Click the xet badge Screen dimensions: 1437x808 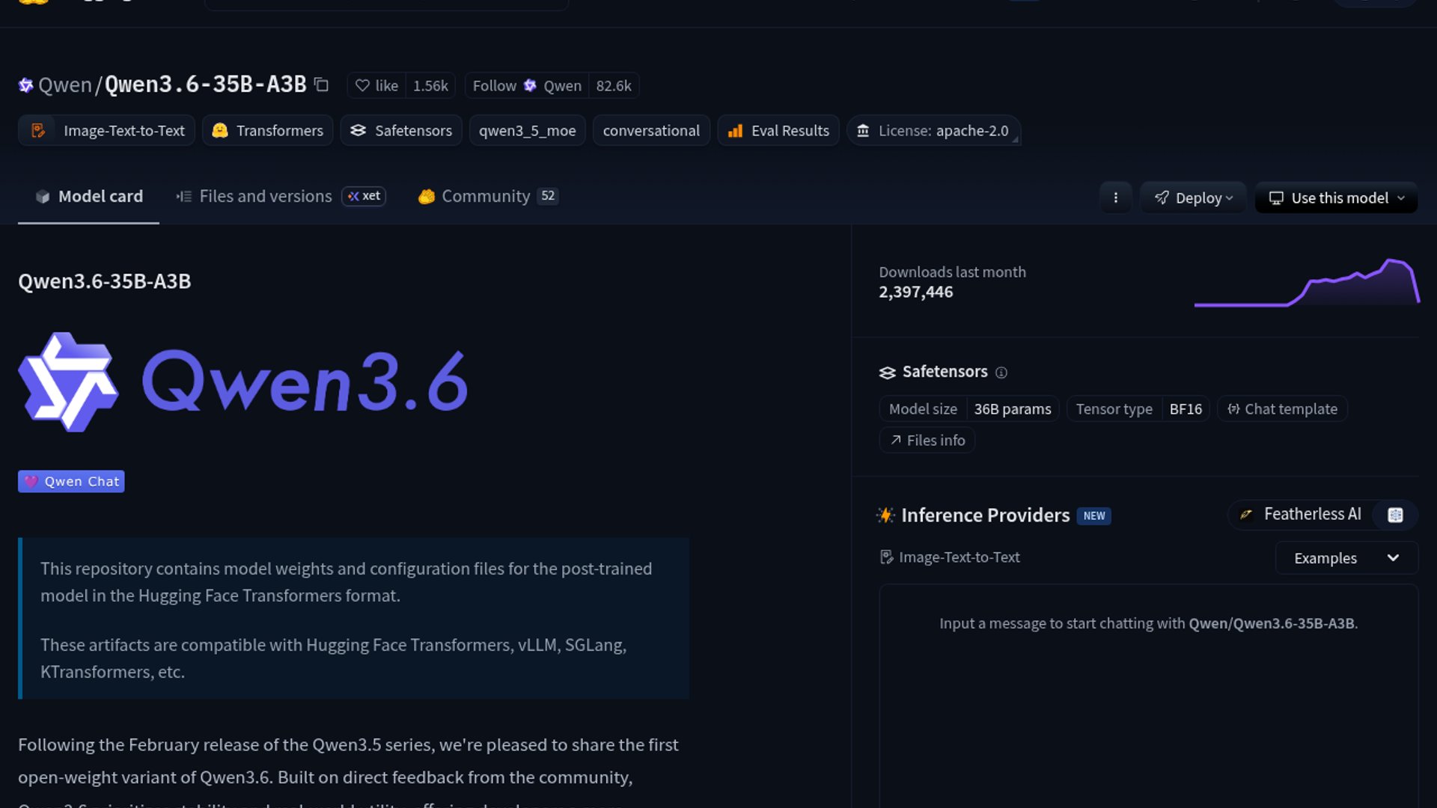coord(364,196)
